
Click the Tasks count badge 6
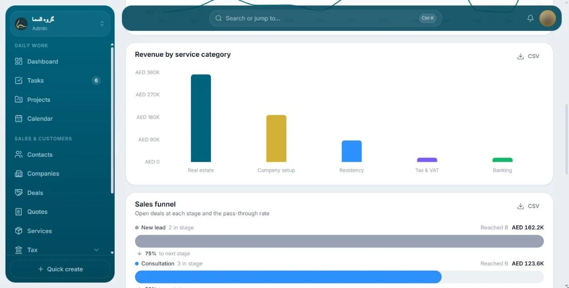pyautogui.click(x=96, y=80)
